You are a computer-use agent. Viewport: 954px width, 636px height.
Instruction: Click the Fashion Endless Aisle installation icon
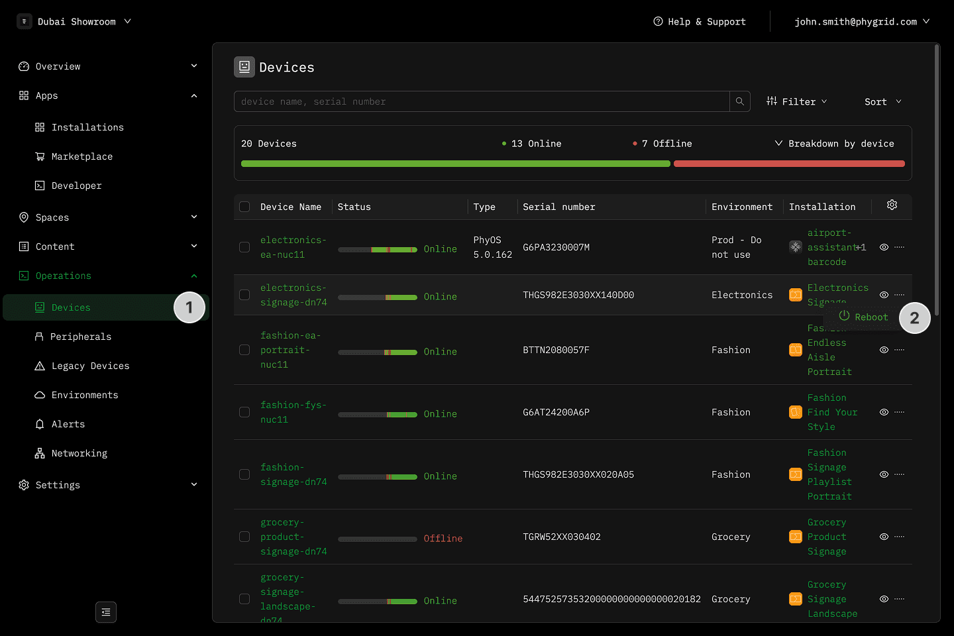click(796, 350)
